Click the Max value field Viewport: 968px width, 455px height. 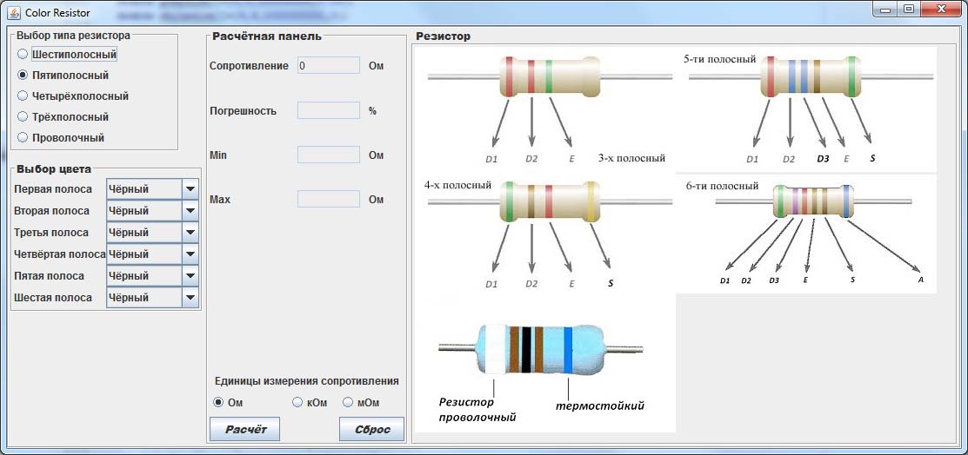pos(329,199)
